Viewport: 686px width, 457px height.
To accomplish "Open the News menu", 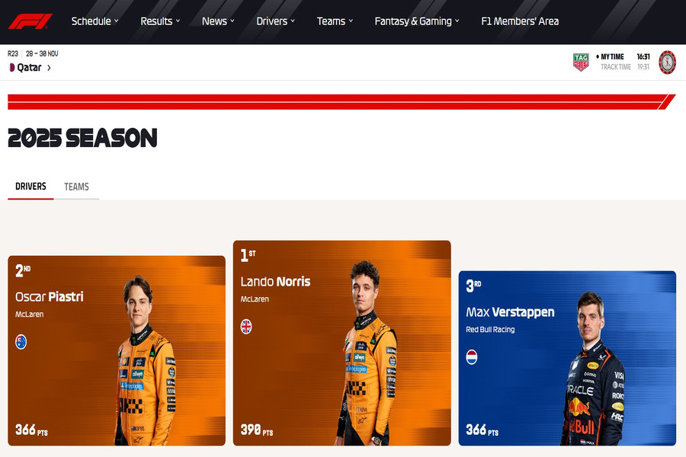I will point(219,21).
